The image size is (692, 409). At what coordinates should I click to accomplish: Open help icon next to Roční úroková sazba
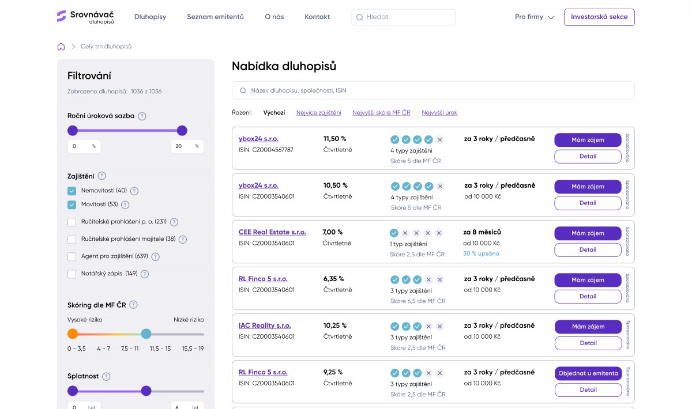pyautogui.click(x=142, y=116)
